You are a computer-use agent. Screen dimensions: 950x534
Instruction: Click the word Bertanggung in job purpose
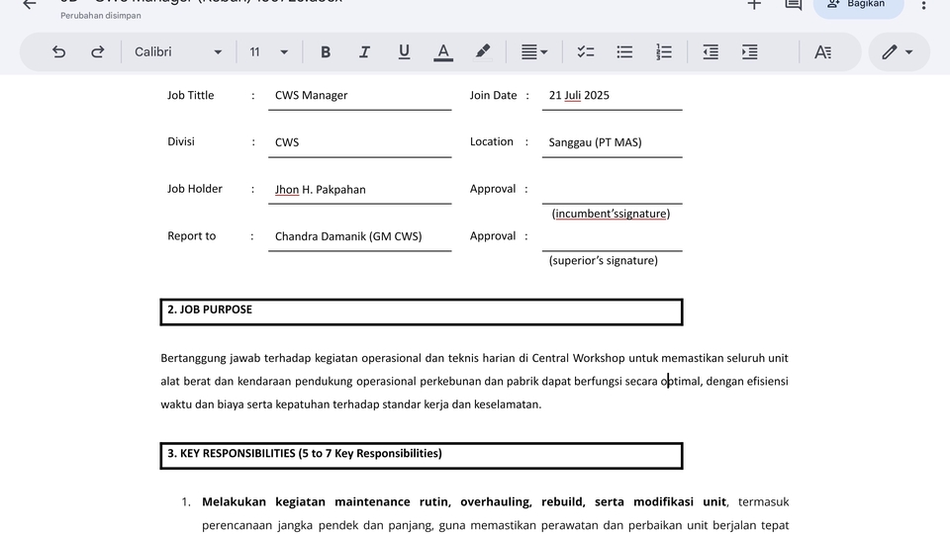pyautogui.click(x=193, y=358)
